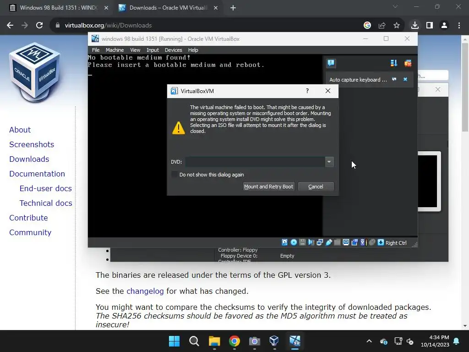Open the Screenshots link
Image resolution: width=469 pixels, height=352 pixels.
click(32, 144)
